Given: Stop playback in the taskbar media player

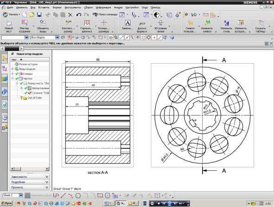Looking at the screenshot, I should [x=159, y=203].
